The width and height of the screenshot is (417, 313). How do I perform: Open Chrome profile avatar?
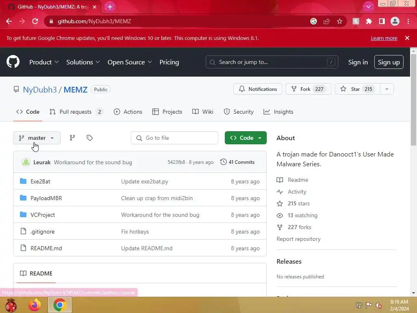(x=395, y=21)
